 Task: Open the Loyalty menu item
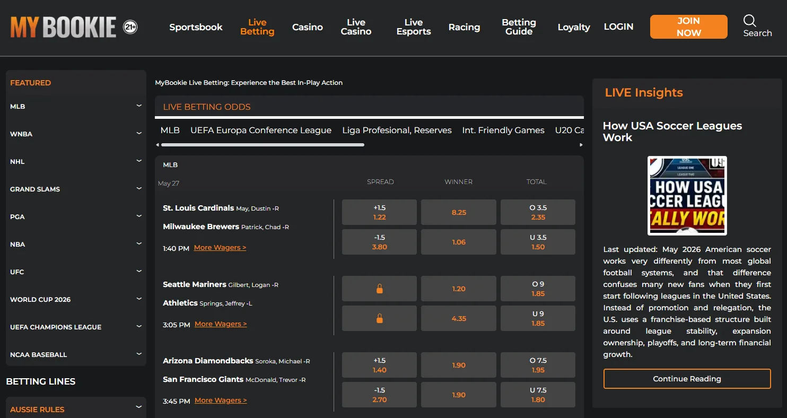click(574, 27)
